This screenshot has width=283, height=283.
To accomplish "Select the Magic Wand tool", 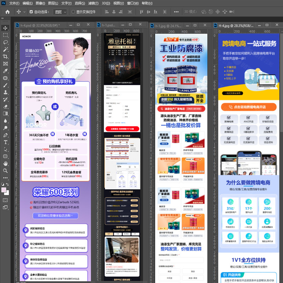I will (x=5, y=49).
